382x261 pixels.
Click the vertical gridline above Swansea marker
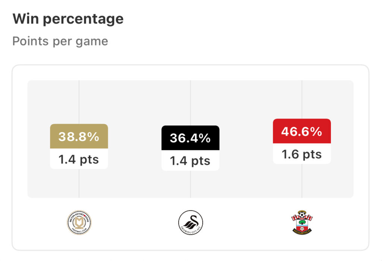(x=191, y=103)
